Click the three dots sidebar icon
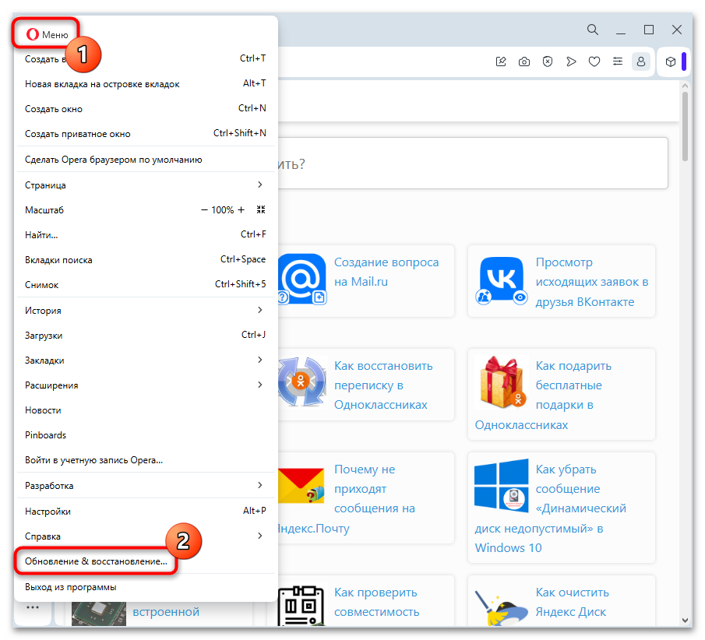The height and width of the screenshot is (640, 705). click(x=33, y=607)
